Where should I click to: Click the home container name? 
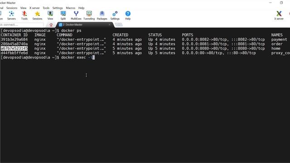pyautogui.click(x=276, y=48)
